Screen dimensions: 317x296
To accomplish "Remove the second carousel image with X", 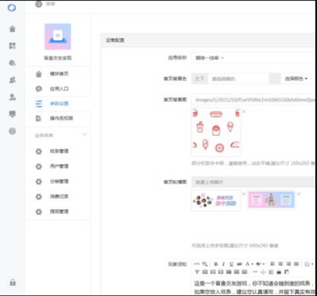I will pos(299,193).
